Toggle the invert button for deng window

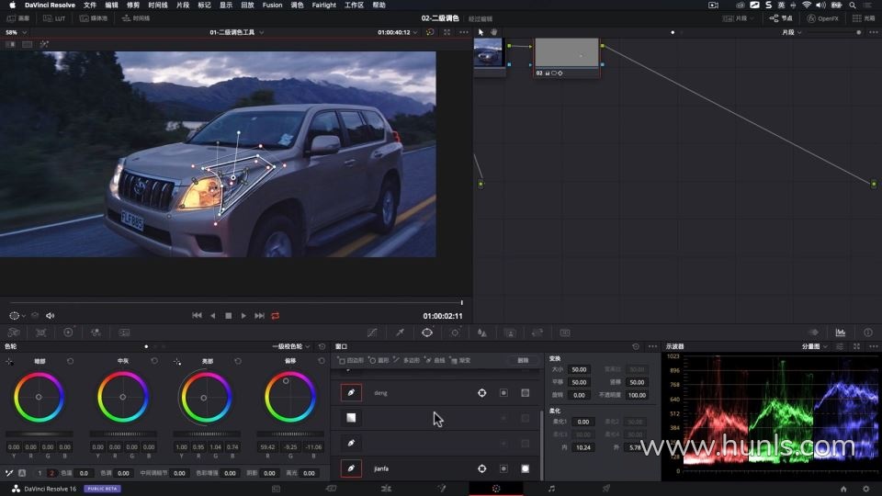point(503,393)
